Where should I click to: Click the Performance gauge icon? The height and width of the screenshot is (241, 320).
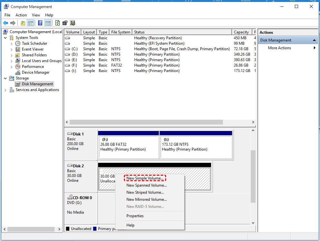[18, 67]
